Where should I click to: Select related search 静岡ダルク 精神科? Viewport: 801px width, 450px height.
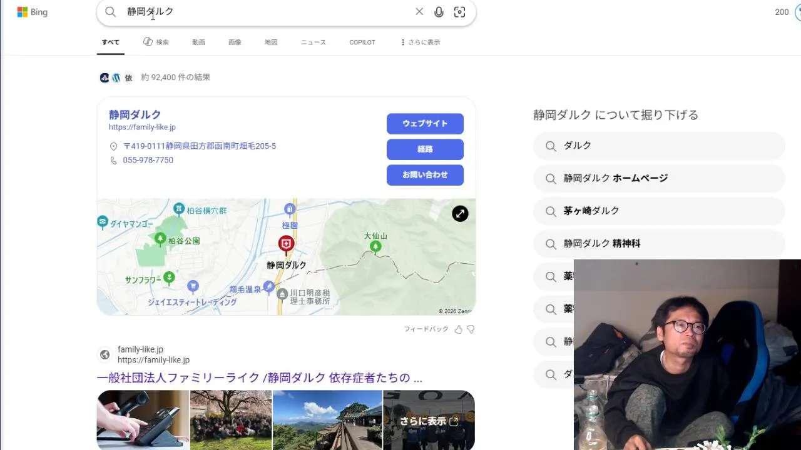tap(659, 244)
